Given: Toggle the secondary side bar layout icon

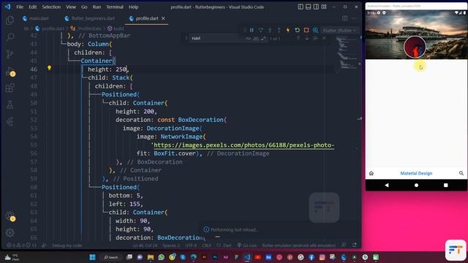Looking at the screenshot, I should [x=316, y=7].
